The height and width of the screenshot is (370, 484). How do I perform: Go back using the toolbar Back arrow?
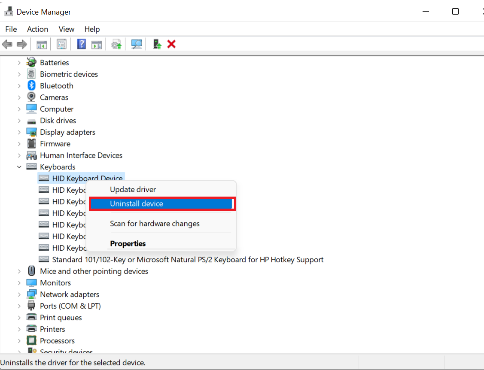7,45
